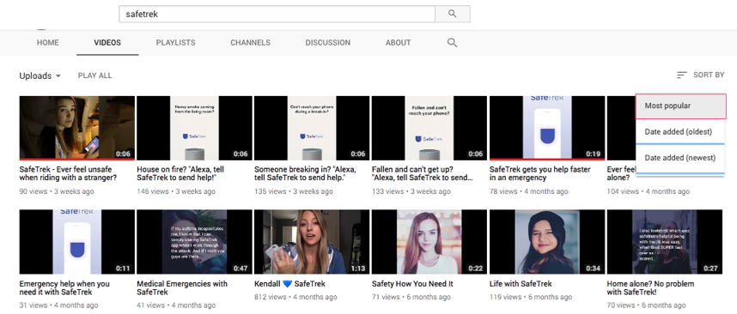
Task: Open the Discussion tab
Action: (x=327, y=43)
